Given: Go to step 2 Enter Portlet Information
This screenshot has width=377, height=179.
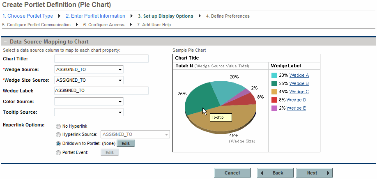Looking at the screenshot, I should (95, 16).
